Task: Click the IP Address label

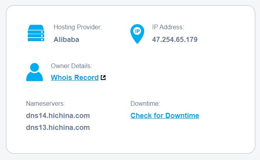Action: coord(168,27)
